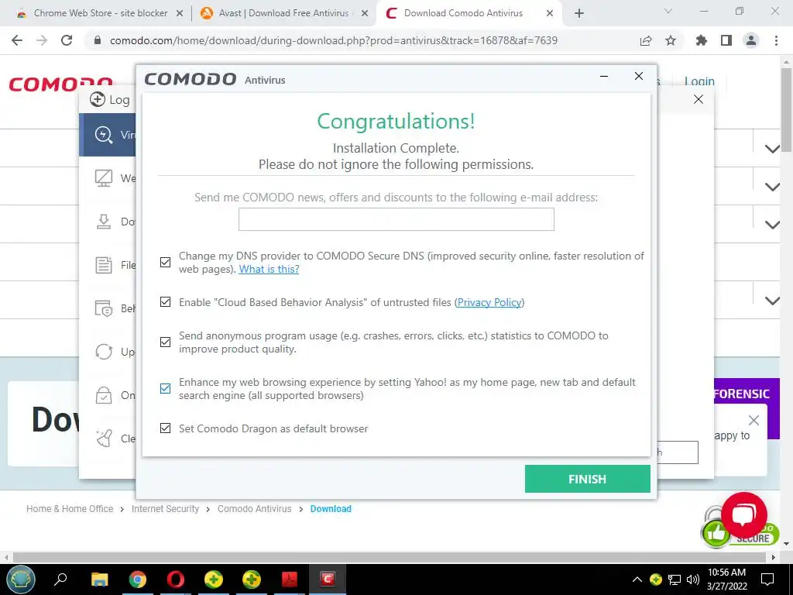Uncheck Send anonymous program usage statistics

(x=166, y=342)
